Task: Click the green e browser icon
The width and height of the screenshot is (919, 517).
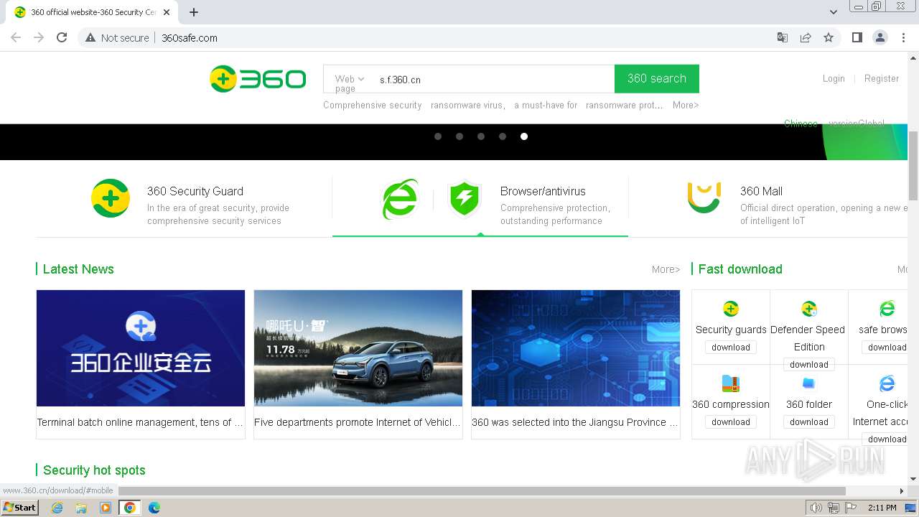Action: tap(400, 199)
